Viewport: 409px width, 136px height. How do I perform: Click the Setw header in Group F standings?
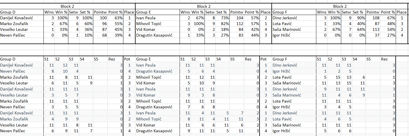346,12
